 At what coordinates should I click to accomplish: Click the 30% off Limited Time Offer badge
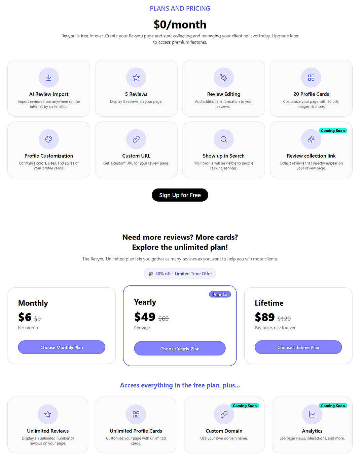click(180, 274)
